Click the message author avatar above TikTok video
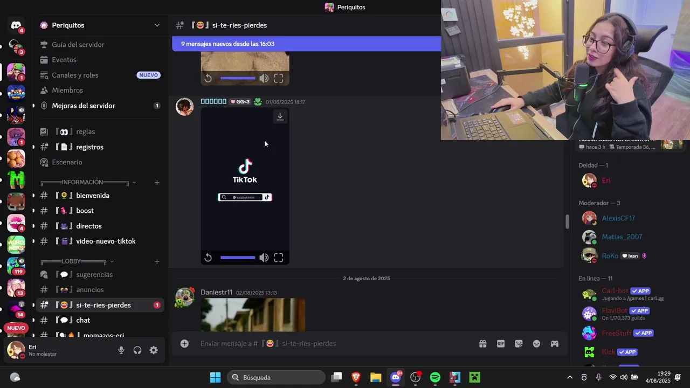Screen dimensions: 690x388 [x=184, y=107]
